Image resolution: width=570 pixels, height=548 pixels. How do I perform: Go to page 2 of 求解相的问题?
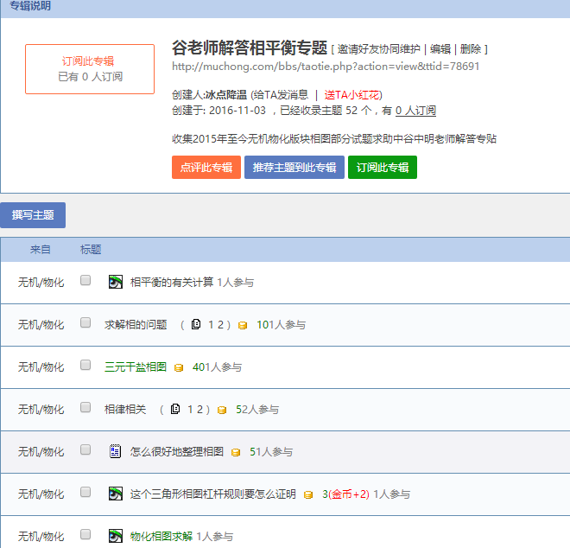(x=220, y=325)
